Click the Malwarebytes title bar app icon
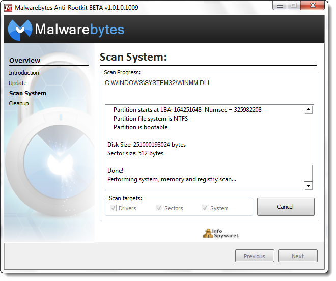 [8, 8]
